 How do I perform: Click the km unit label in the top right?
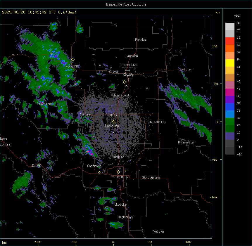click(x=218, y=12)
